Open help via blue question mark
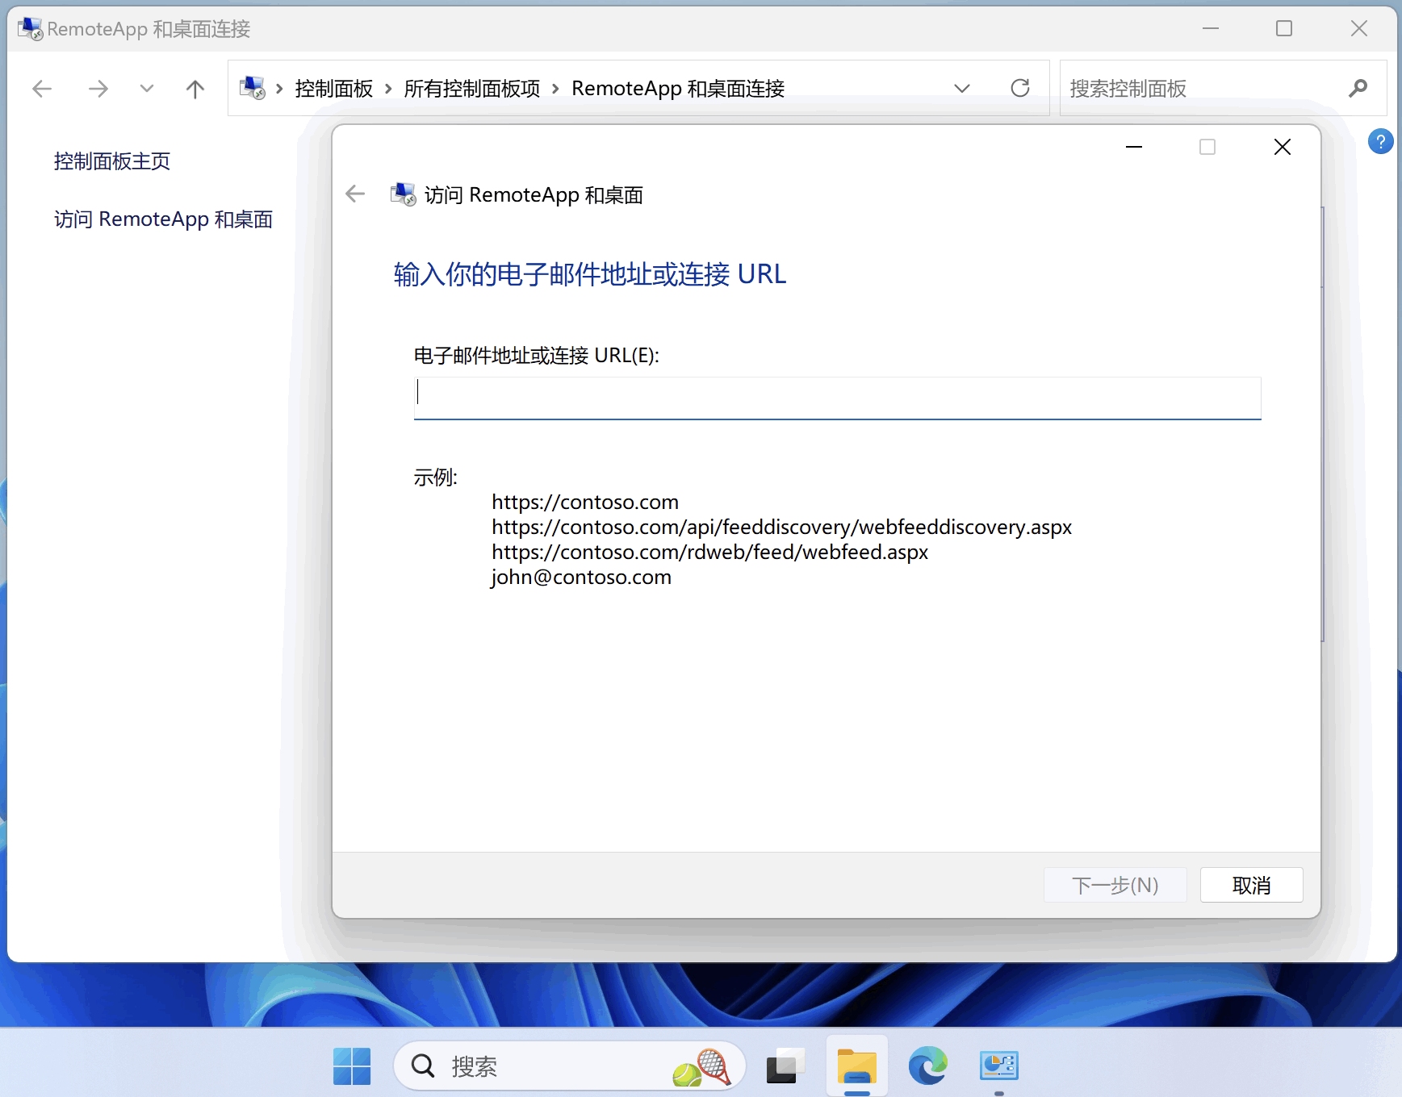The height and width of the screenshot is (1097, 1402). tap(1380, 142)
